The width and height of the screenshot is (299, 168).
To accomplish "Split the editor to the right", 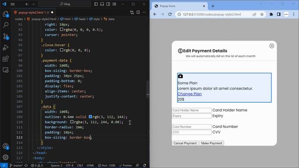I will [x=138, y=13].
